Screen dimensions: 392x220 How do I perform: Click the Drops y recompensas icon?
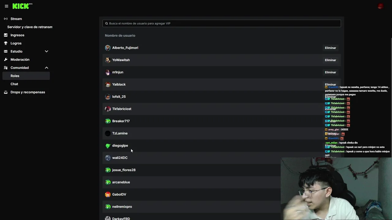point(6,92)
